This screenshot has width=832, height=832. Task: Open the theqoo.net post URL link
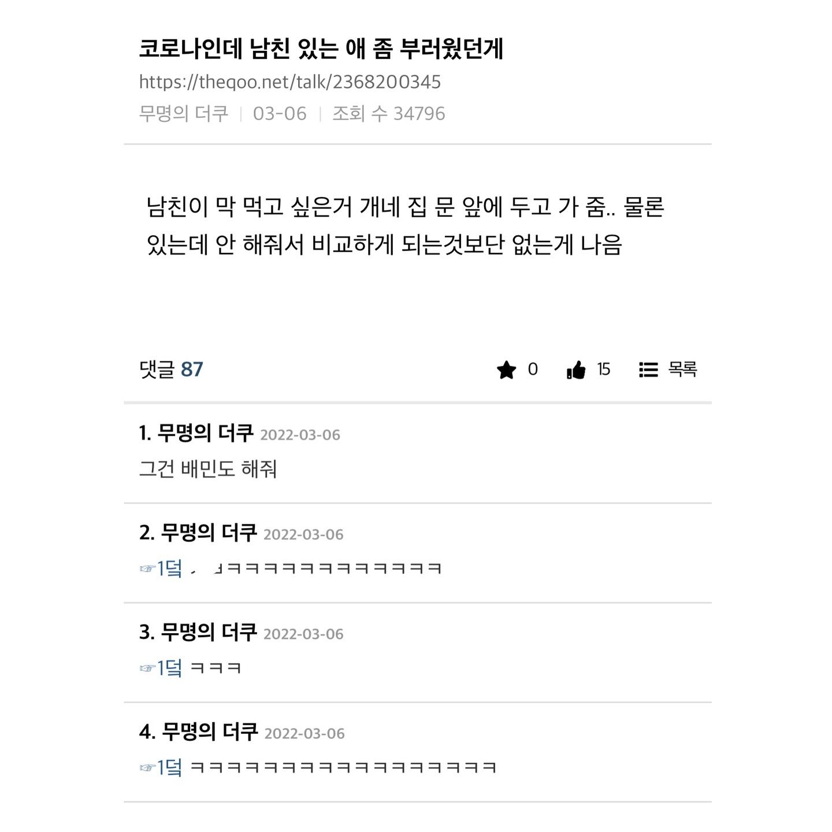(x=289, y=82)
